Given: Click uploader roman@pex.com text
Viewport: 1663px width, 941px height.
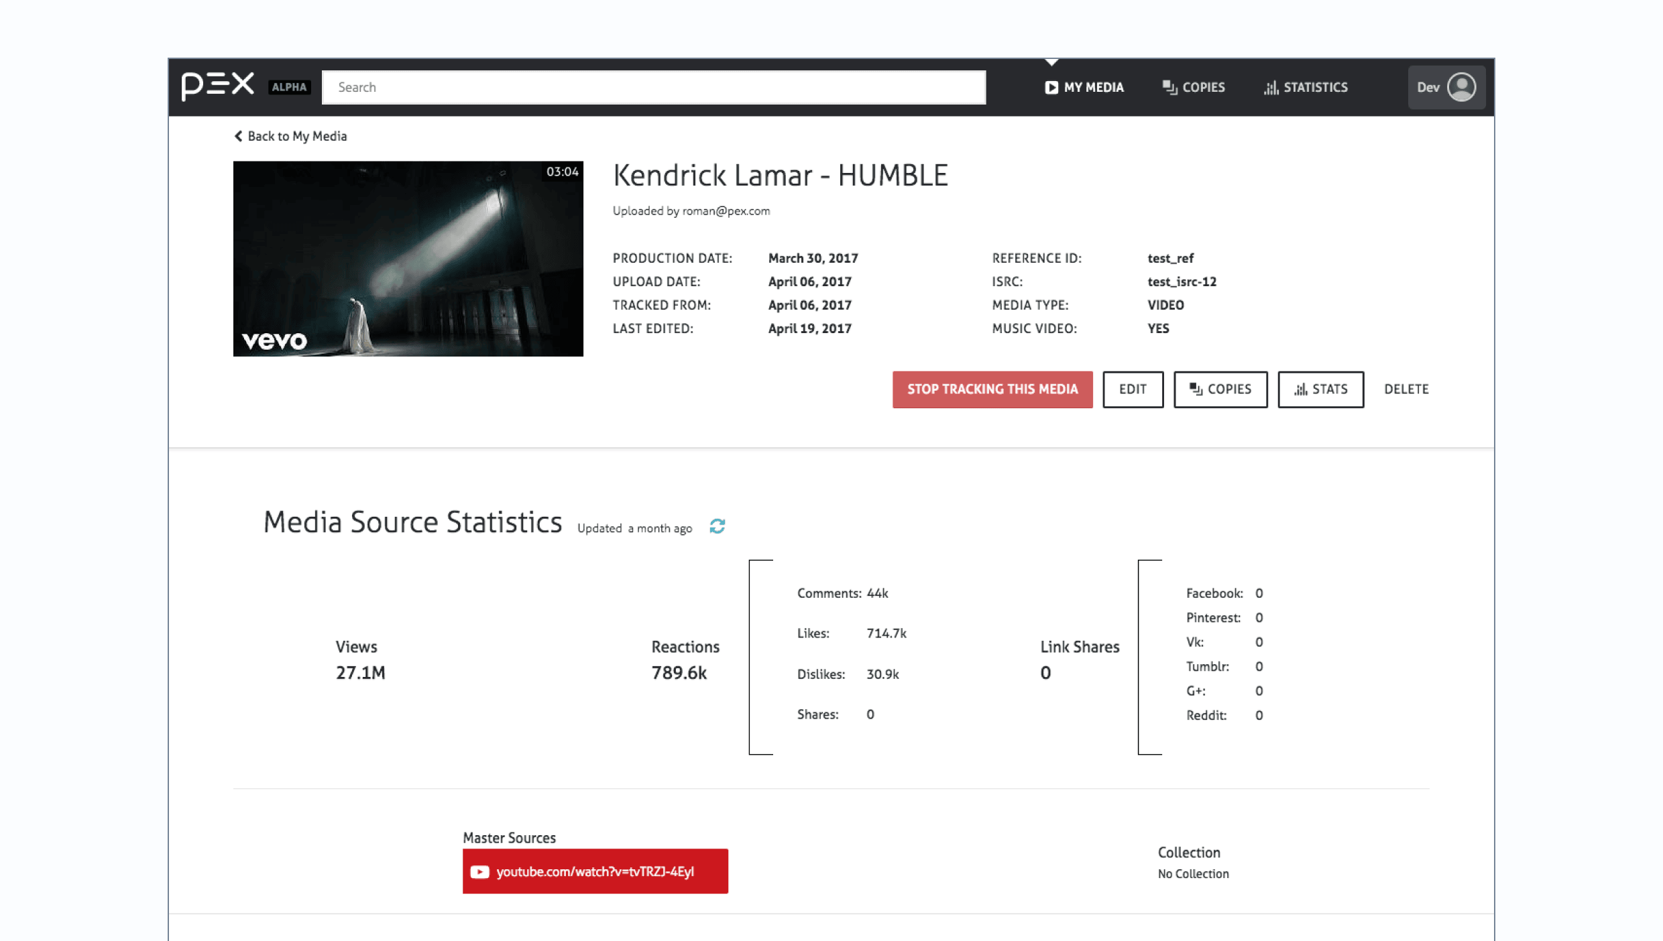Looking at the screenshot, I should (x=726, y=211).
